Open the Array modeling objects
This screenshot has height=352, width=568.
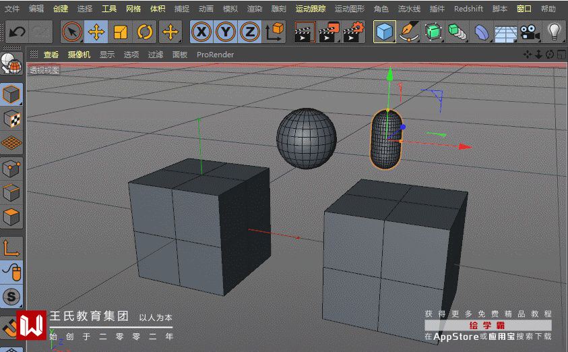tap(457, 32)
